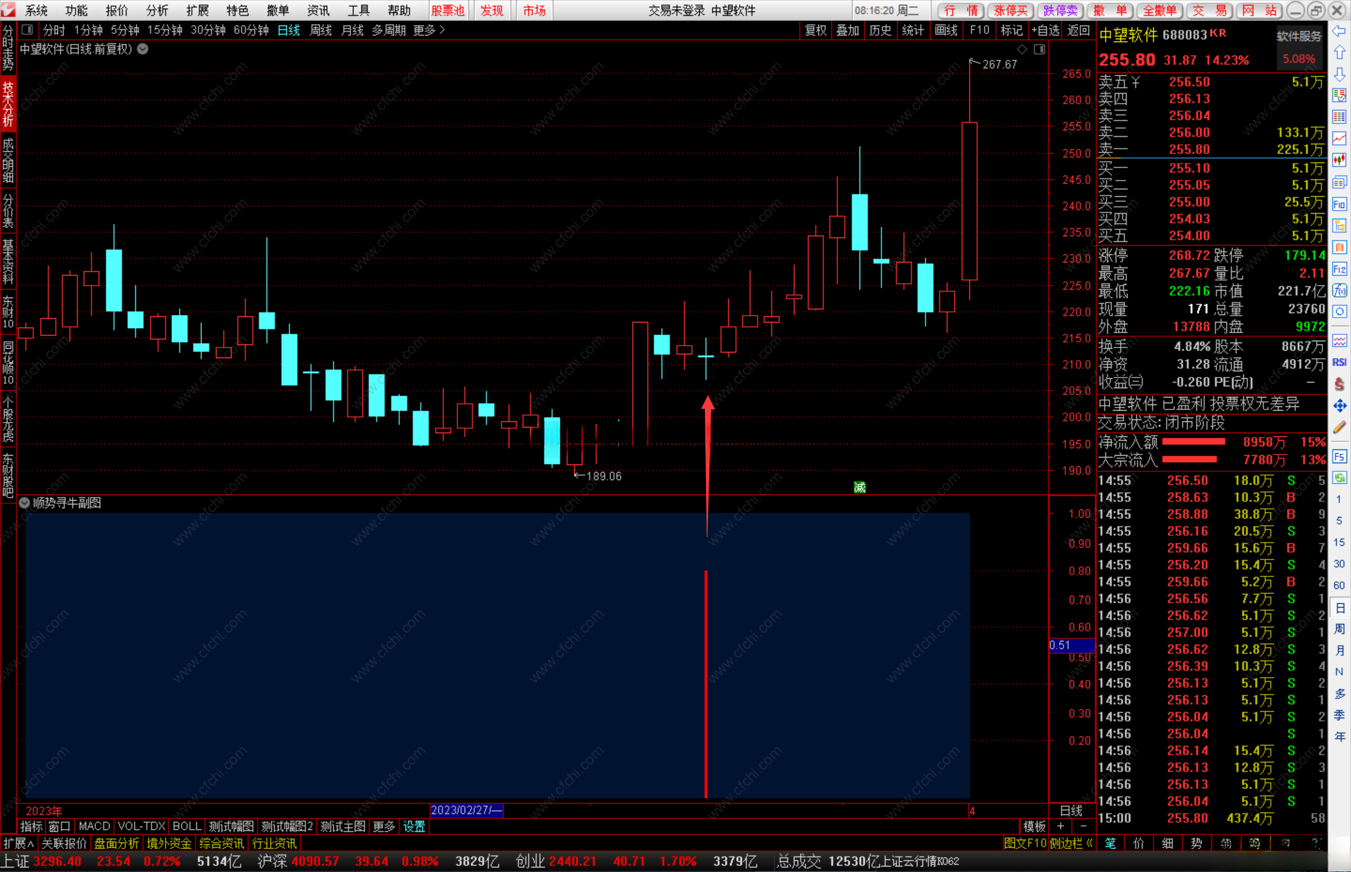
Task: Toggle the left panel layout icon beside 分时
Action: pos(27,29)
